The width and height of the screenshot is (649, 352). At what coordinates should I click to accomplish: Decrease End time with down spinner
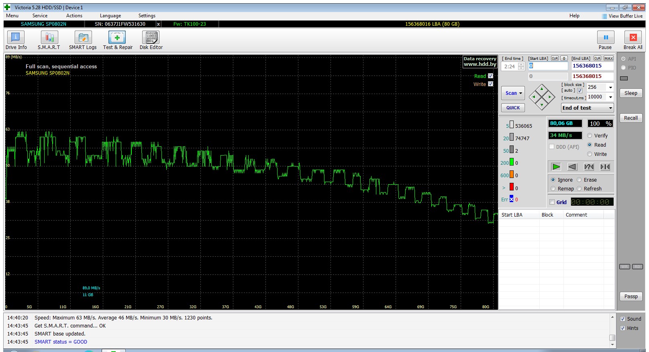click(x=521, y=68)
